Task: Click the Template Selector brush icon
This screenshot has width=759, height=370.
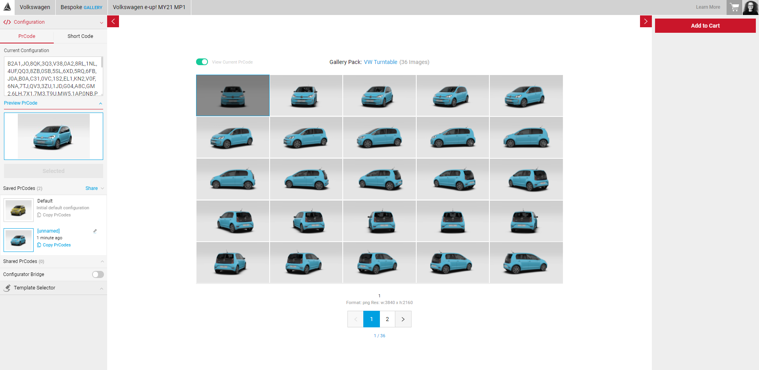Action: coord(7,288)
